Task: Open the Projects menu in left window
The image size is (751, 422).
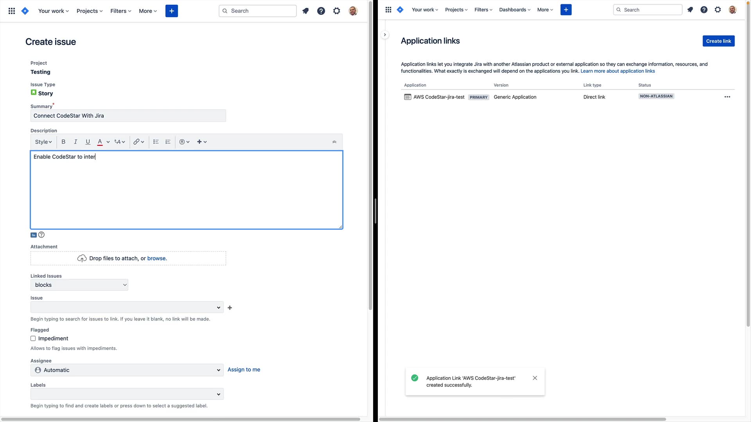Action: tap(90, 11)
